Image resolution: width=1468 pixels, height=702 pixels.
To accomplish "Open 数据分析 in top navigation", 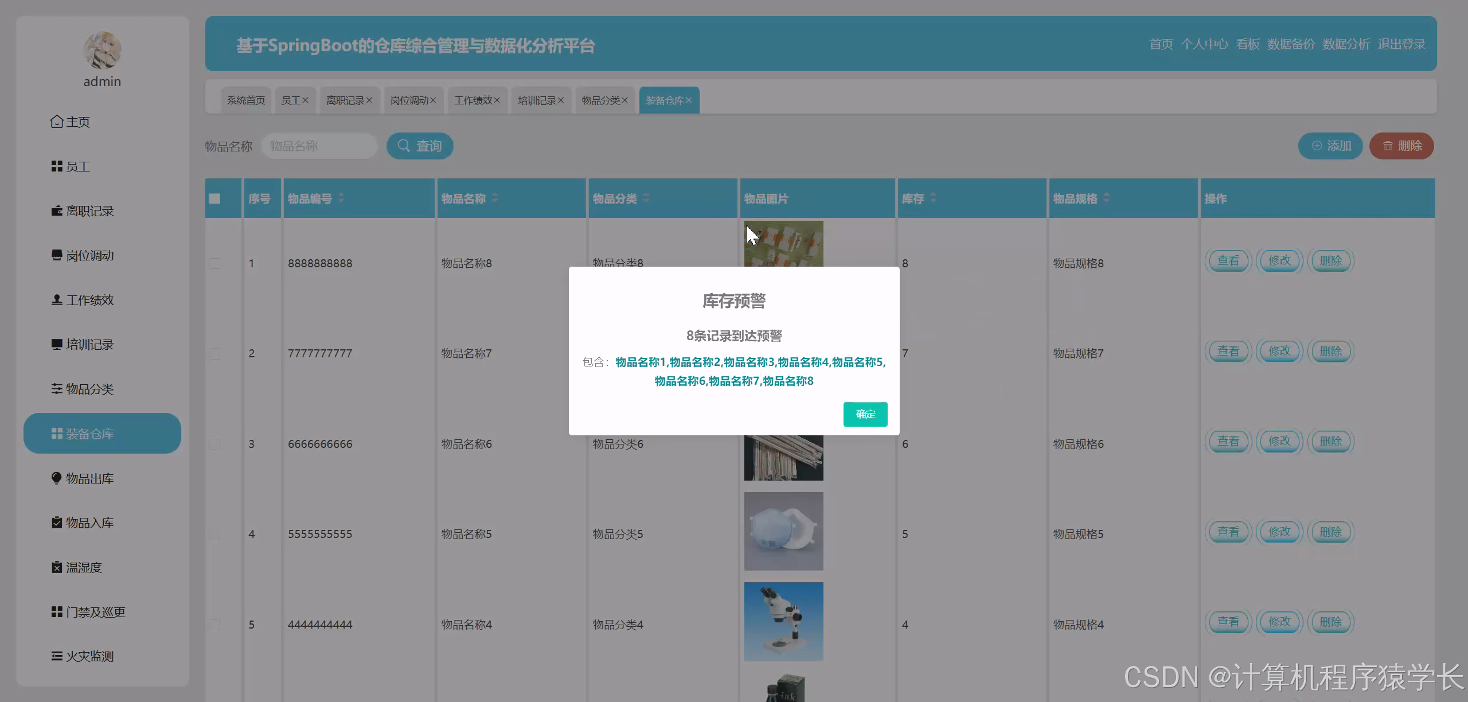I will coord(1345,44).
